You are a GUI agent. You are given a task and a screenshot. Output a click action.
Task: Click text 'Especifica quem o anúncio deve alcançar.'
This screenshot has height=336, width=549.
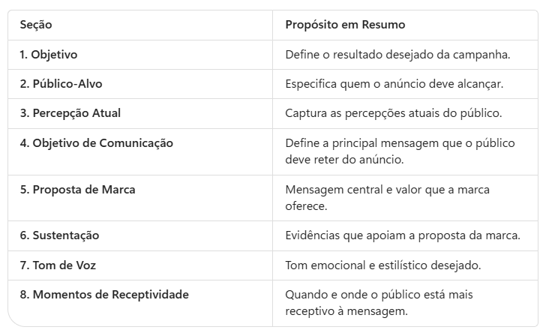pyautogui.click(x=394, y=84)
